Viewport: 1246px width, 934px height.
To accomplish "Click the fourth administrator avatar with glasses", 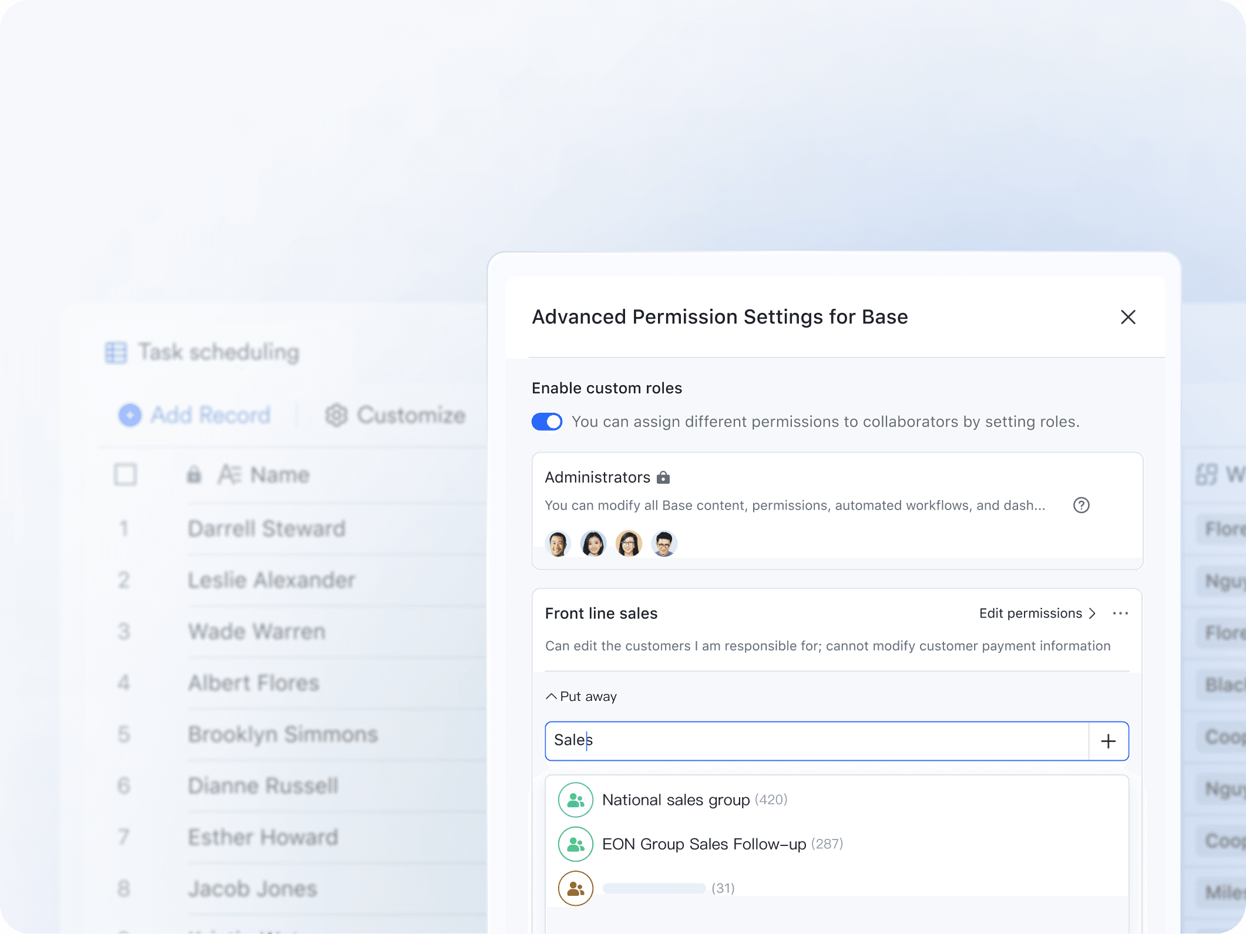I will coord(664,544).
